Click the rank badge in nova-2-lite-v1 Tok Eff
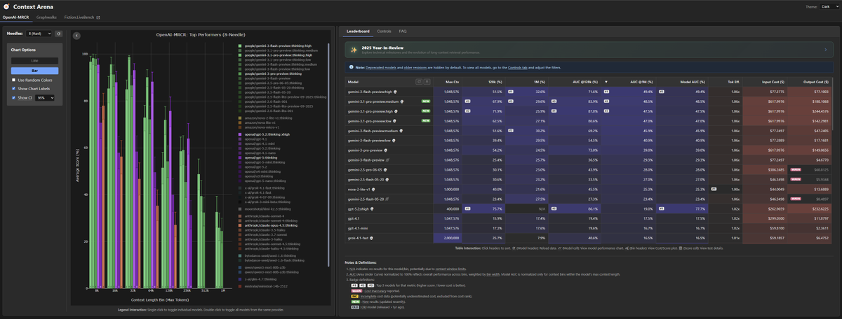Viewport: 842px width, 319px height. (713, 189)
